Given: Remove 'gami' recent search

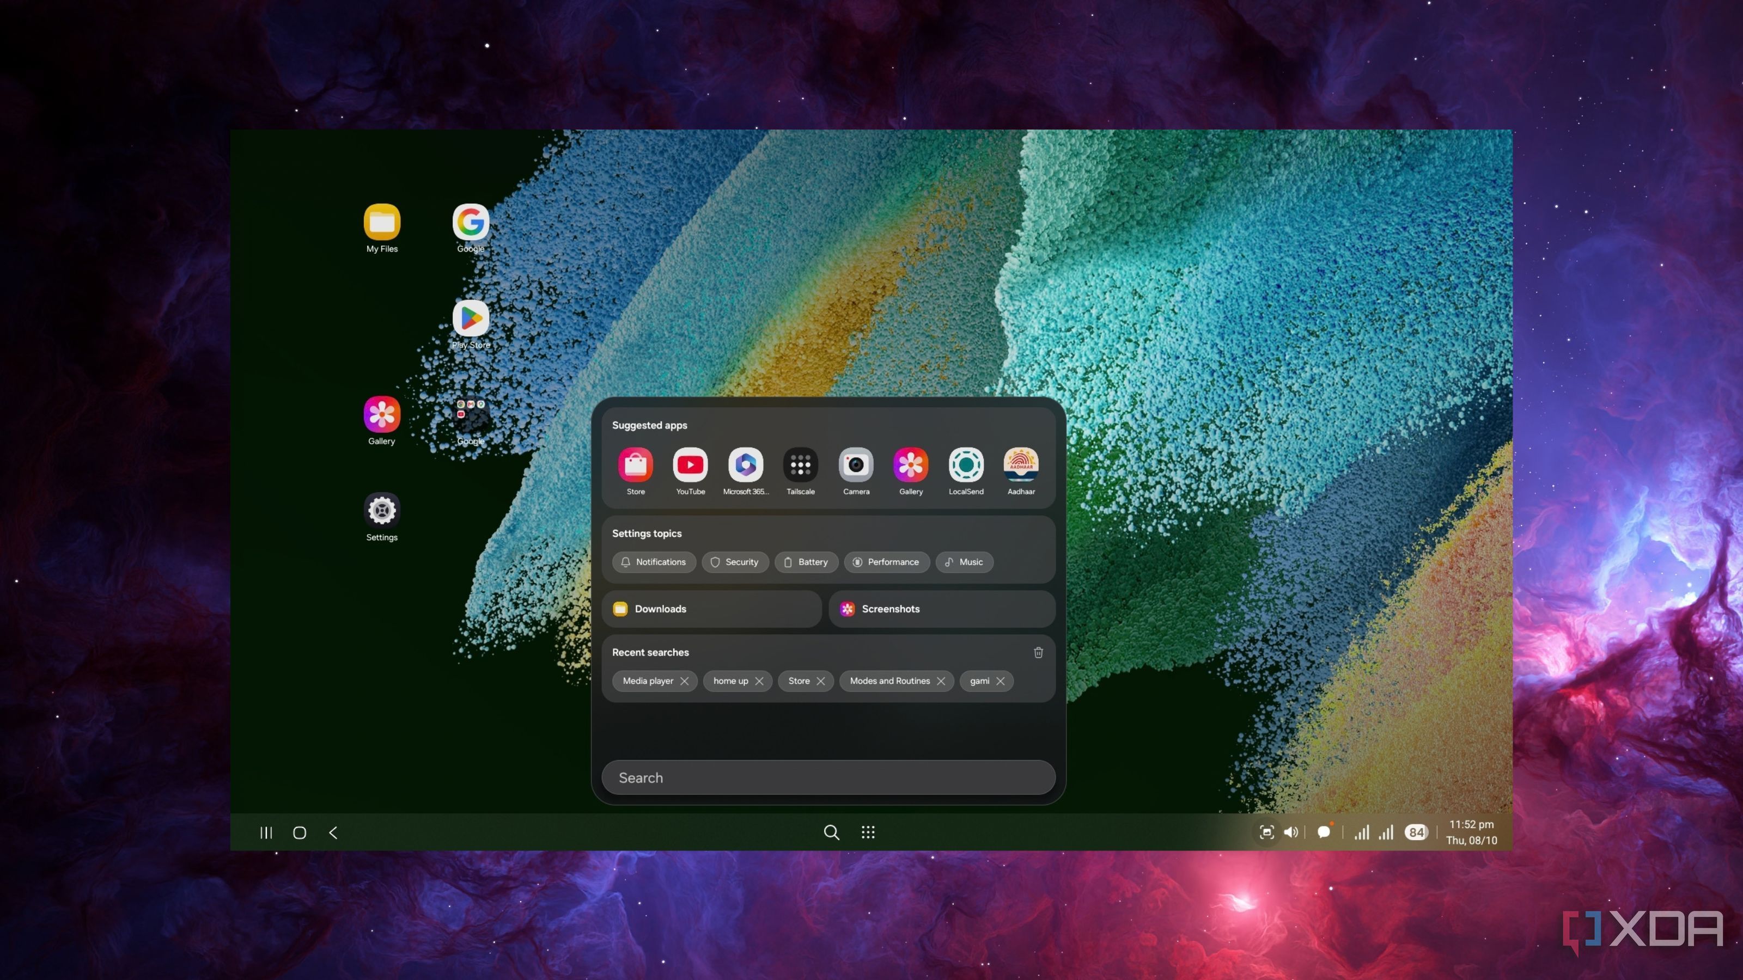Looking at the screenshot, I should [1000, 681].
